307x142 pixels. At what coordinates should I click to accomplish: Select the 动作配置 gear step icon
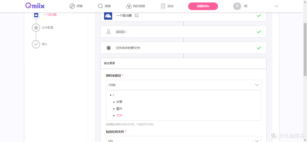click(x=36, y=28)
